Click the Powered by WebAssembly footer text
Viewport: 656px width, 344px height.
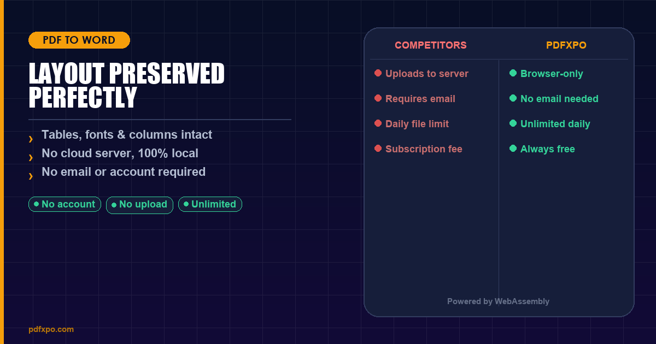coord(498,301)
